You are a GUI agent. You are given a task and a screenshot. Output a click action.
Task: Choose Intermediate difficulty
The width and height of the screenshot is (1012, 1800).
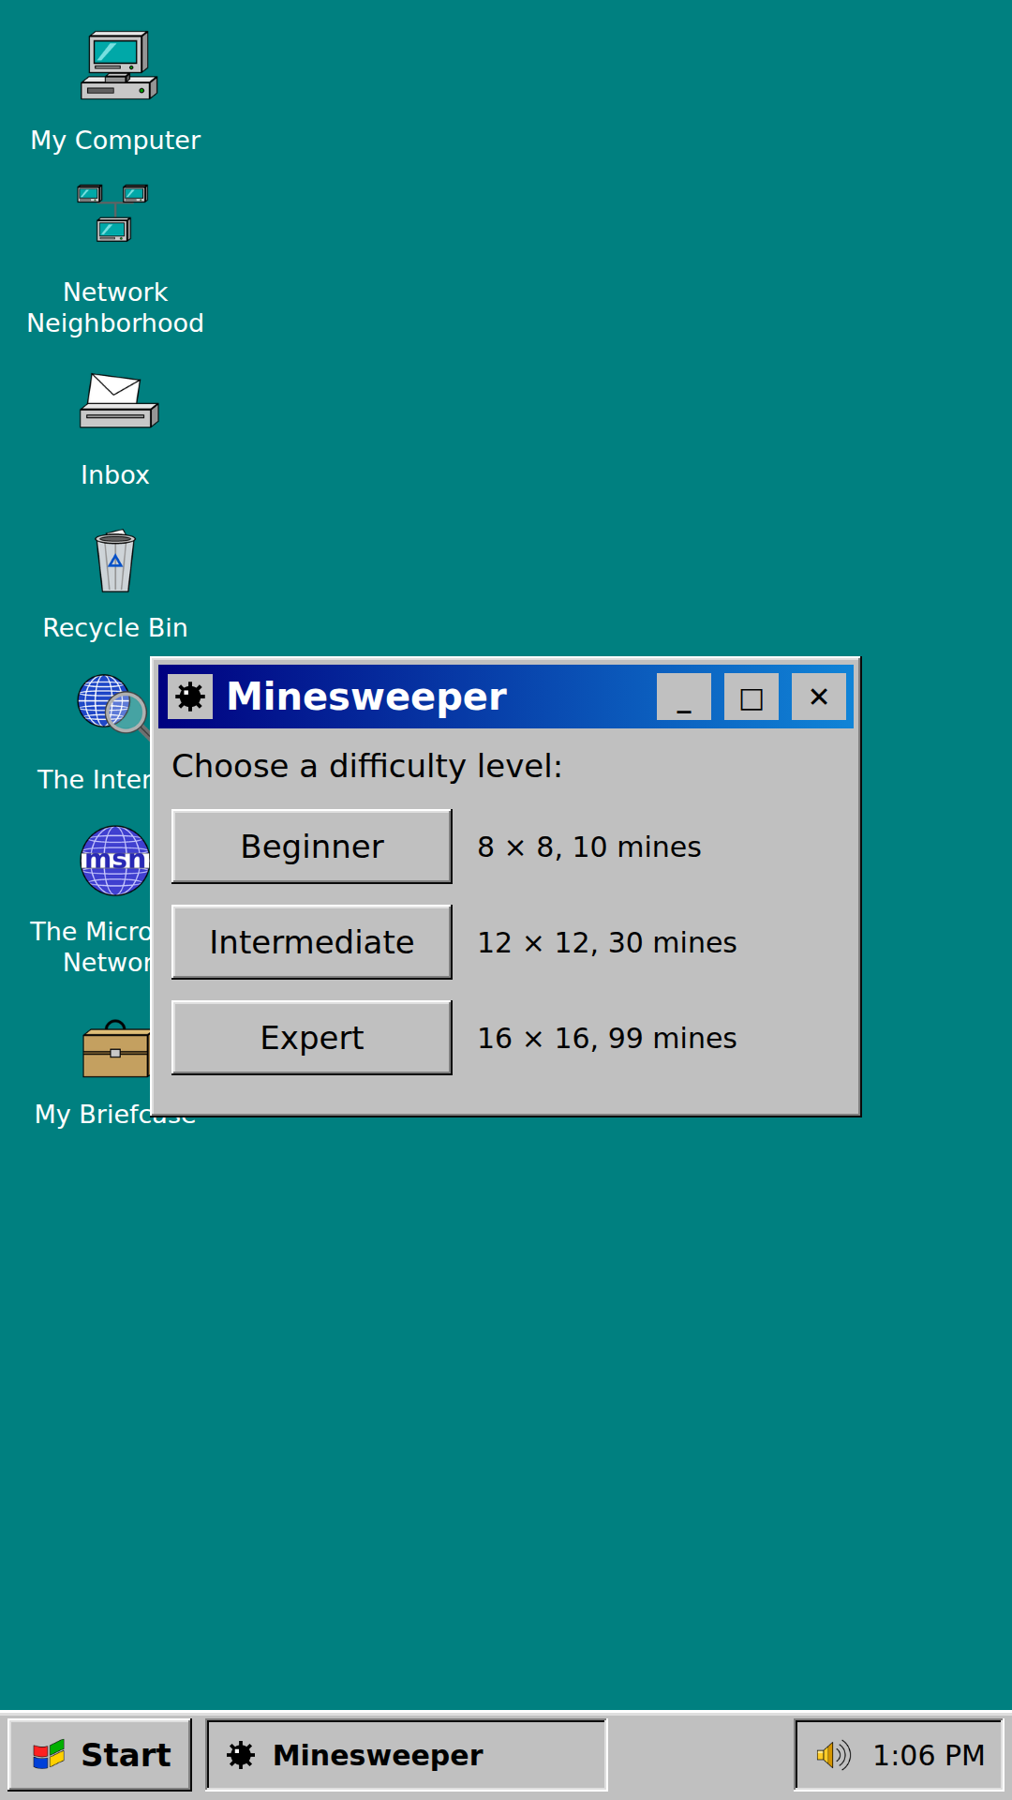pos(312,942)
